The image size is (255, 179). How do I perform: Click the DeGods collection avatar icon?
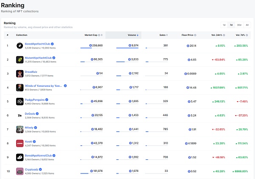click(20, 115)
